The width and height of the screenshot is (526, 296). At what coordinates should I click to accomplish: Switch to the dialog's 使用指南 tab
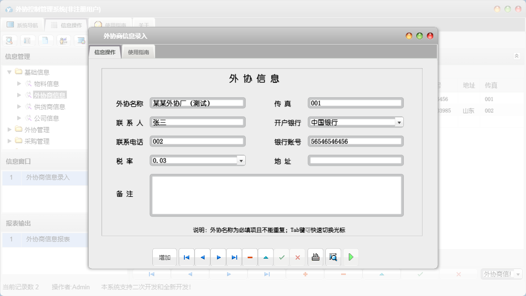click(x=138, y=52)
